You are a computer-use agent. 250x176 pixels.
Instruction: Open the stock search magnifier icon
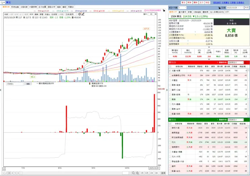(x=2, y=2)
